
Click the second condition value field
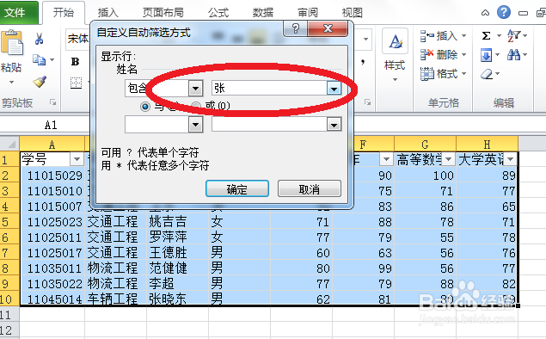click(269, 125)
